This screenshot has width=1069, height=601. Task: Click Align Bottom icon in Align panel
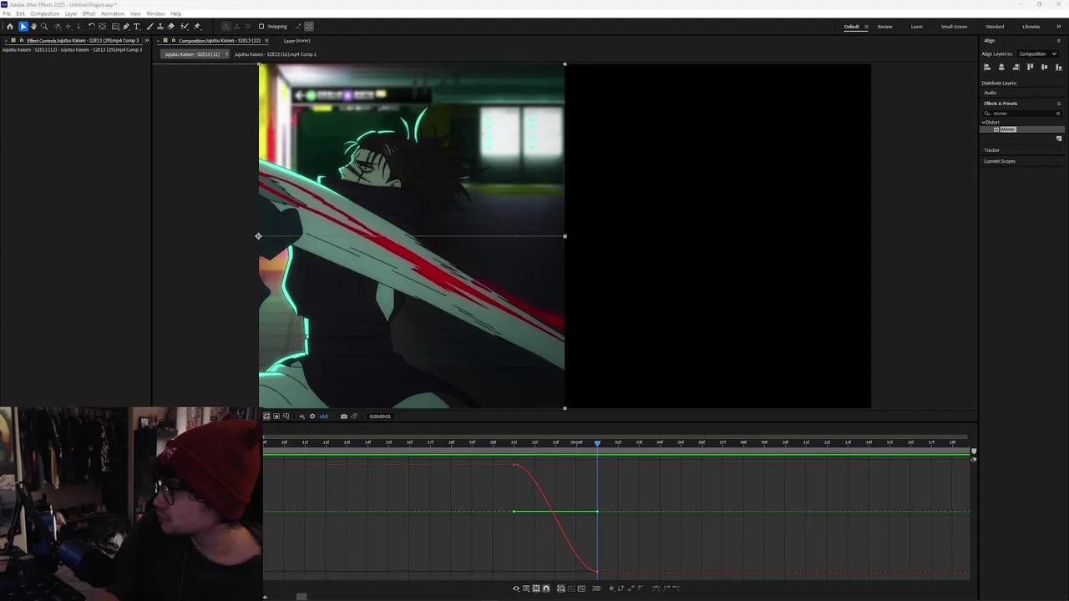(x=1058, y=67)
